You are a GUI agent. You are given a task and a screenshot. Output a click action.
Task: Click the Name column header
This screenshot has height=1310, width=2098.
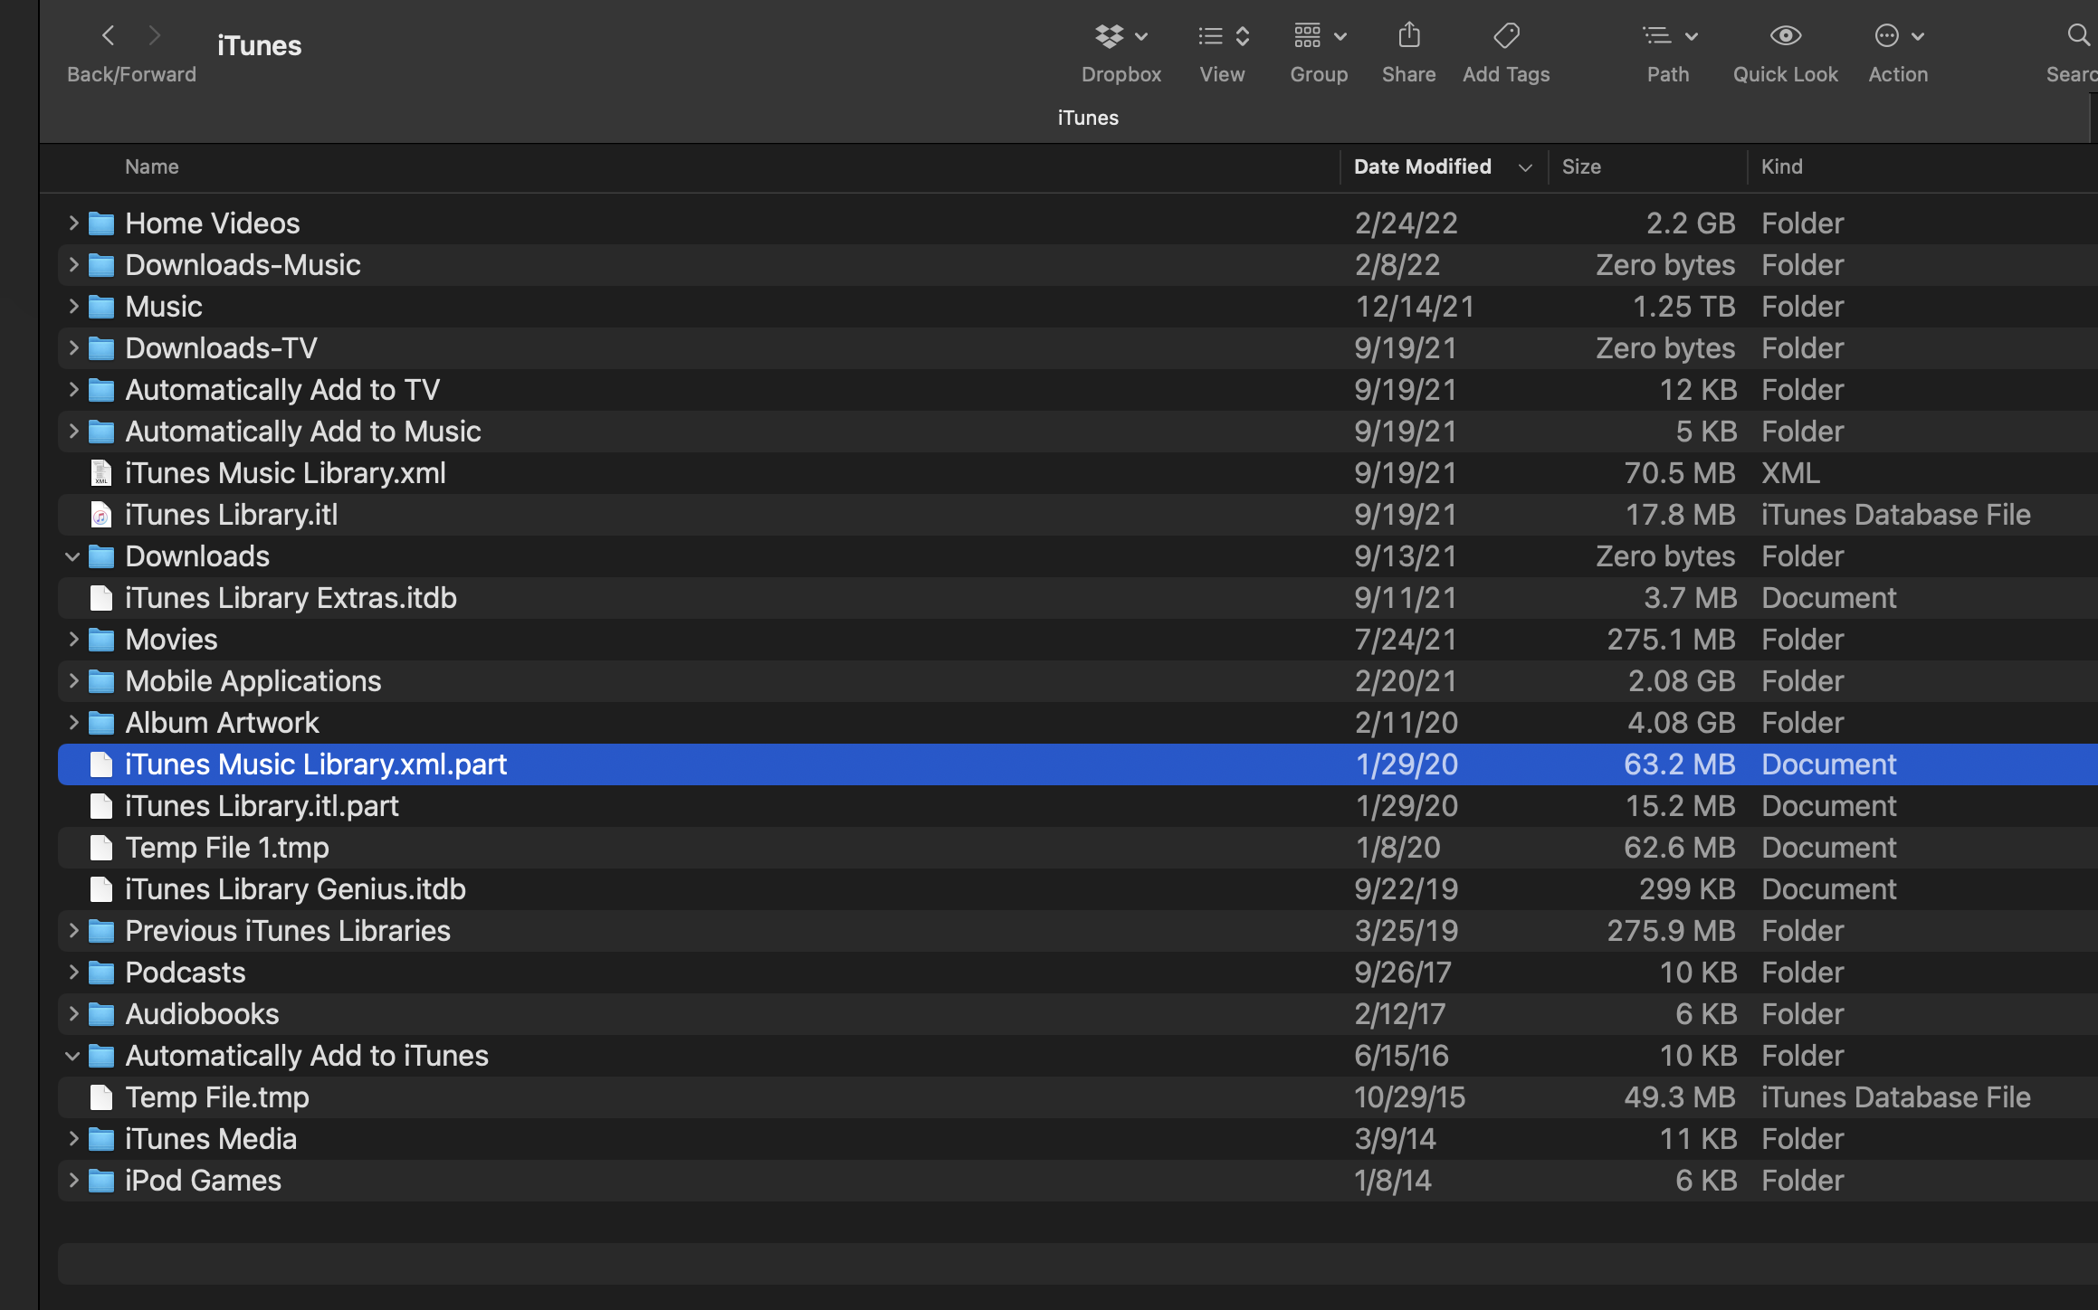151,166
